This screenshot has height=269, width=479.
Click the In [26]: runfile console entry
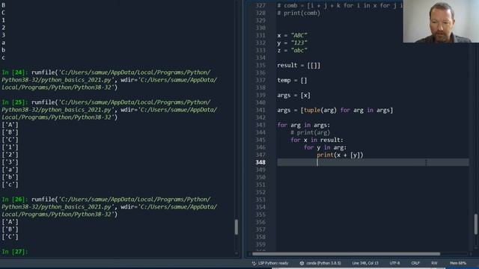coord(109,206)
